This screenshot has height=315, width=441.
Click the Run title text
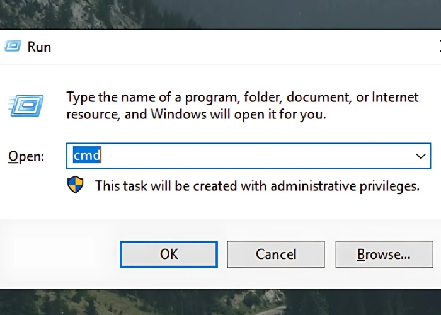click(x=39, y=47)
